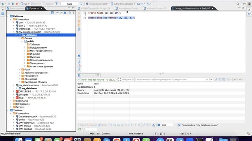Screen dimensions: 252x141
Task: Collapse the my_database master connection
Action: coord(14,32)
